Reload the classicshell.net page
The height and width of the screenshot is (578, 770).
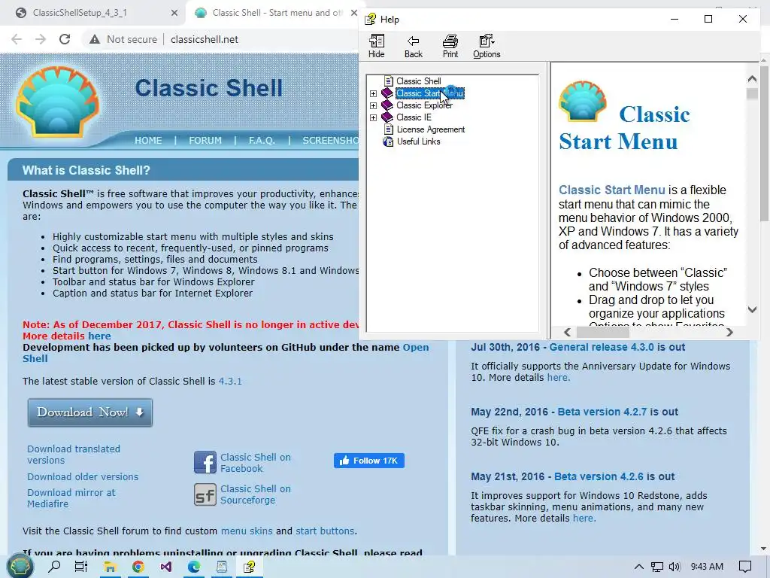tap(65, 39)
